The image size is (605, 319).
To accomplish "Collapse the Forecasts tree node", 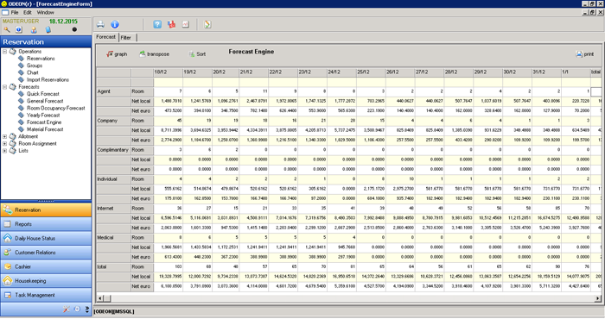I will [x=4, y=87].
